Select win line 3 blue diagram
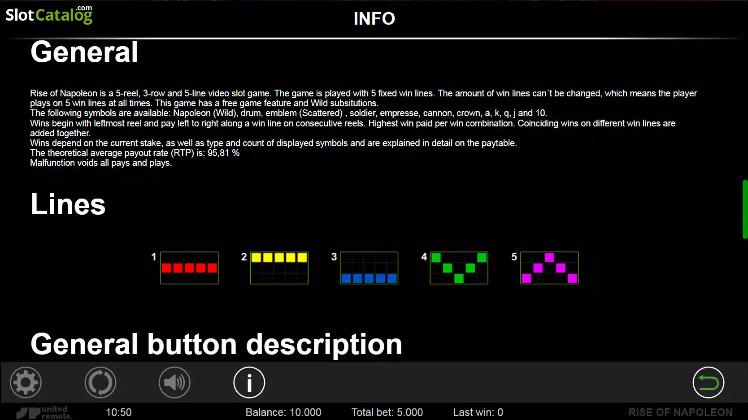The image size is (748, 420). pyautogui.click(x=369, y=268)
